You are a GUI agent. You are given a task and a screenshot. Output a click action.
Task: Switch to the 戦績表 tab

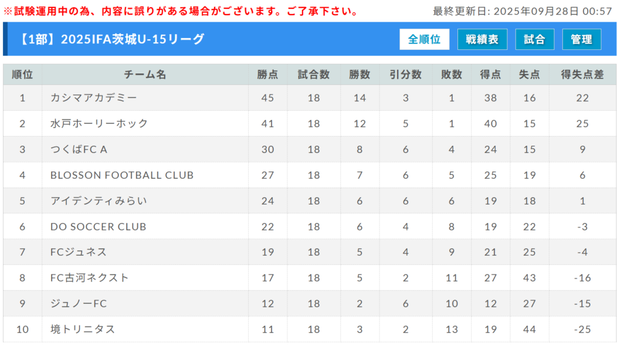(x=482, y=39)
